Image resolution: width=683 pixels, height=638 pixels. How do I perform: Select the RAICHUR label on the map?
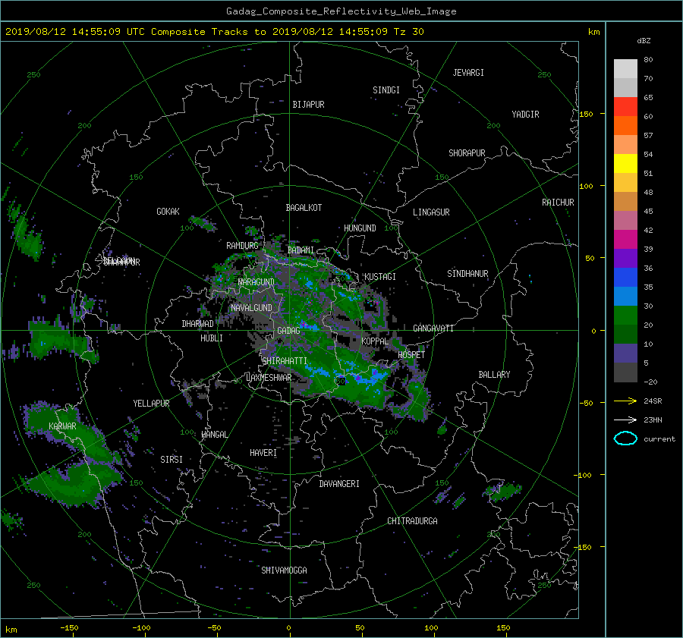click(558, 203)
